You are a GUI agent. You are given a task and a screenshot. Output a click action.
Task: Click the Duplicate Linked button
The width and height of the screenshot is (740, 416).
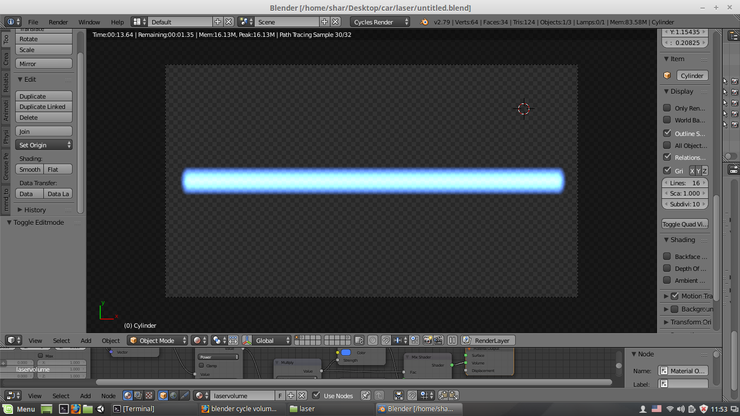pyautogui.click(x=44, y=107)
